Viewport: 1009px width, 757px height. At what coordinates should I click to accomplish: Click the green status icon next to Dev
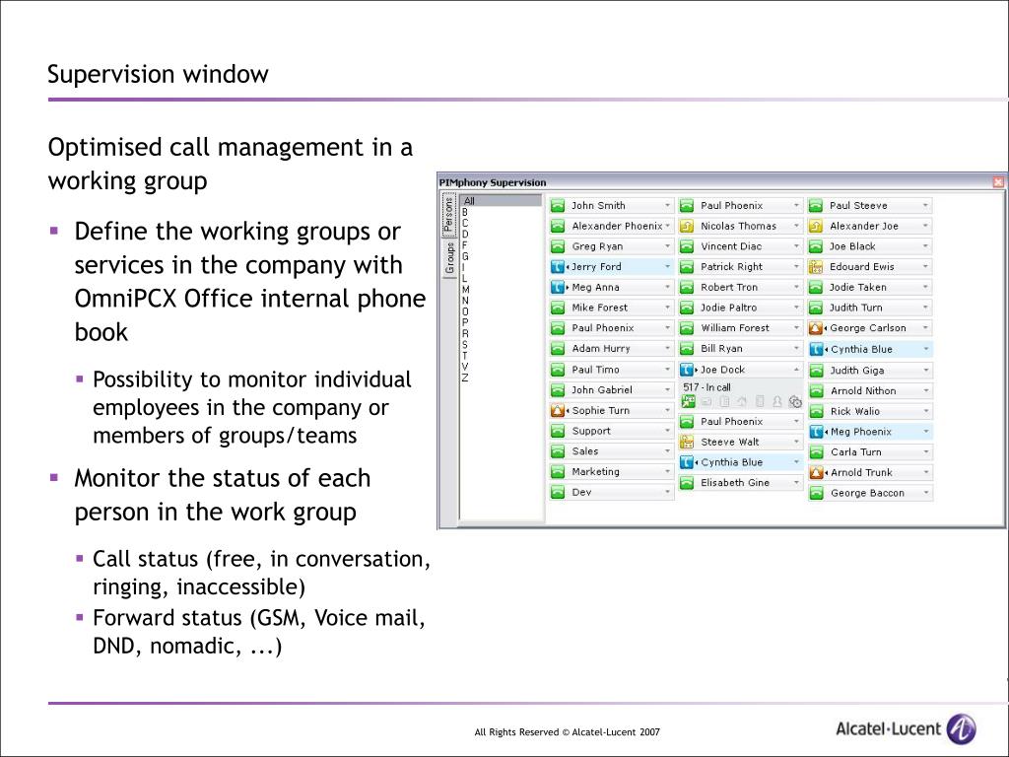(558, 493)
